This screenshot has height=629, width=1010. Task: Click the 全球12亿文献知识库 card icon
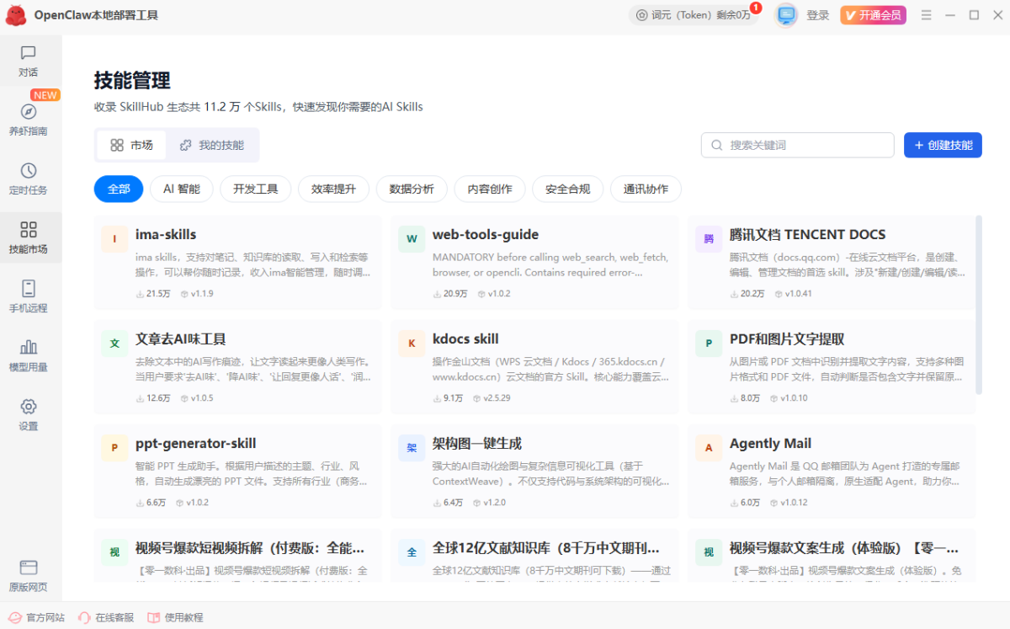pyautogui.click(x=412, y=552)
